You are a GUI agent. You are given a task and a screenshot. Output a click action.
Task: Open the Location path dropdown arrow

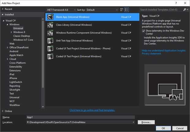(133, 122)
